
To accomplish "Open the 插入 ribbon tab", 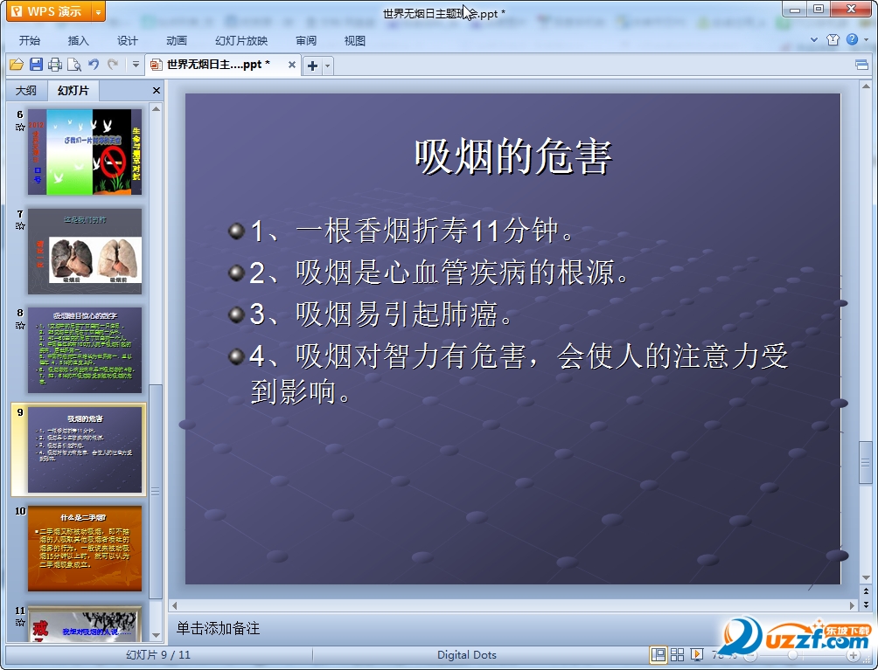I will (79, 41).
